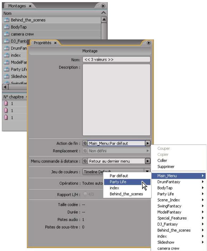This screenshot has width=207, height=251.
Task: Open the Propriétés panel flyout menu
Action: [149, 43]
